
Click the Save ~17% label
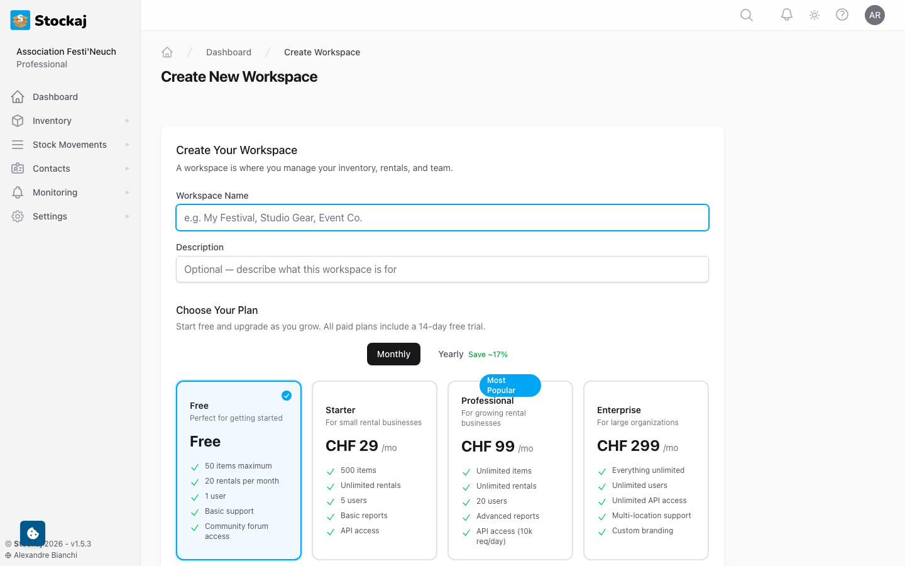click(x=488, y=355)
